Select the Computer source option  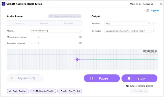44,23
